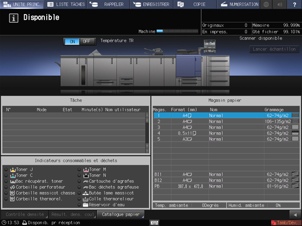Select the BI2 tray row
Screen dimensions: 302x226
[227, 180]
